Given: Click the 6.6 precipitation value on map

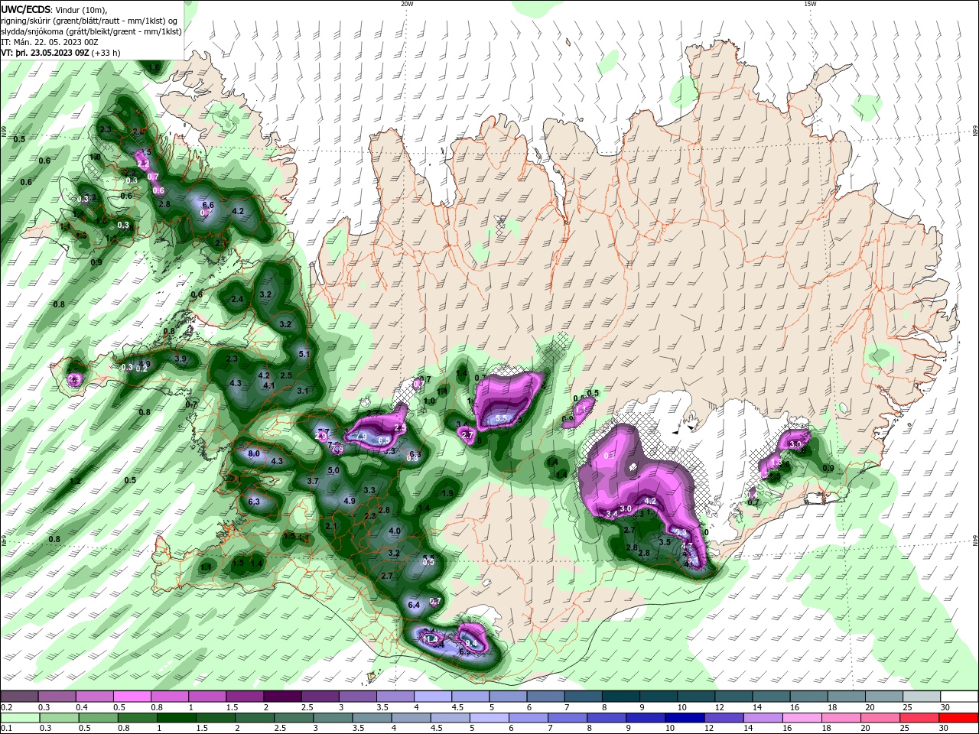Looking at the screenshot, I should pyautogui.click(x=208, y=205).
